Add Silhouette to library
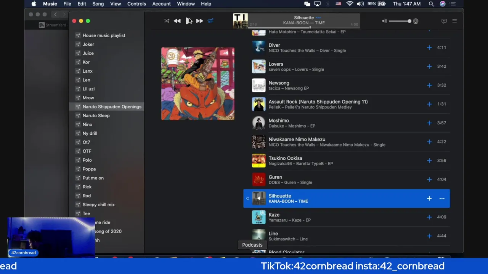Image resolution: width=488 pixels, height=274 pixels. point(429,198)
